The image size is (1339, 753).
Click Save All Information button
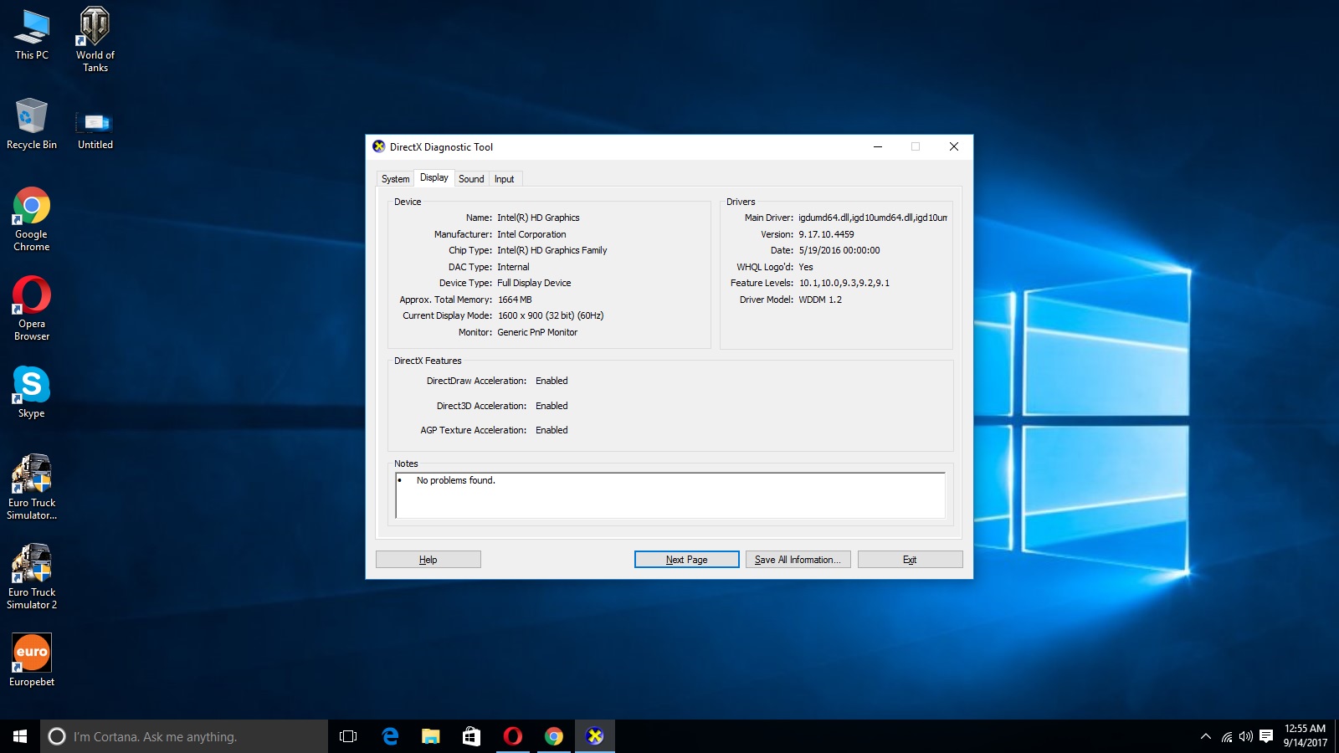(x=798, y=560)
